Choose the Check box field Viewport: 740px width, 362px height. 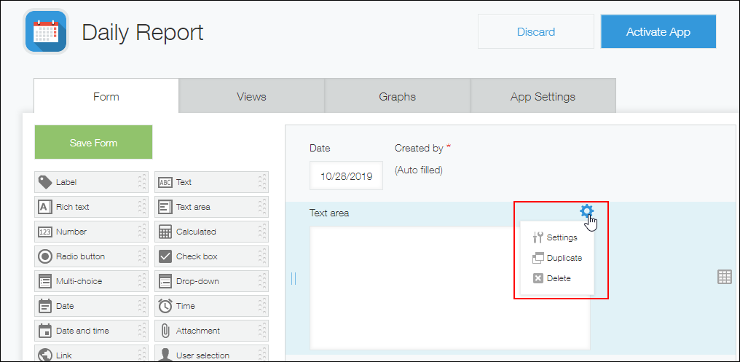click(x=211, y=256)
